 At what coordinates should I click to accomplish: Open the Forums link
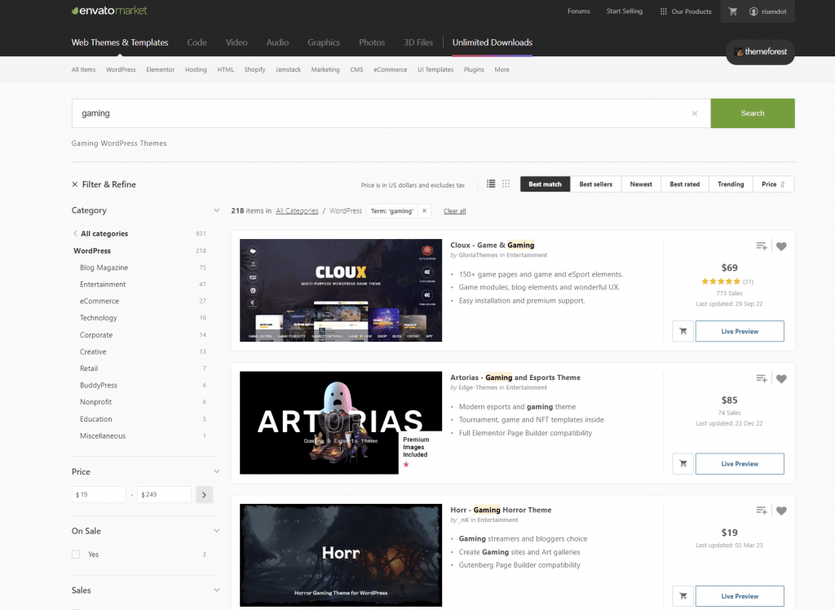tap(579, 11)
